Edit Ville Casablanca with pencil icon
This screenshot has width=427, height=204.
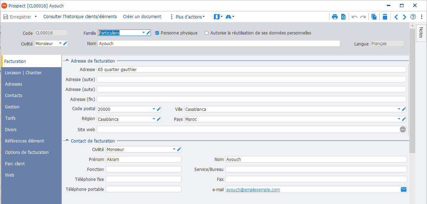404,109
